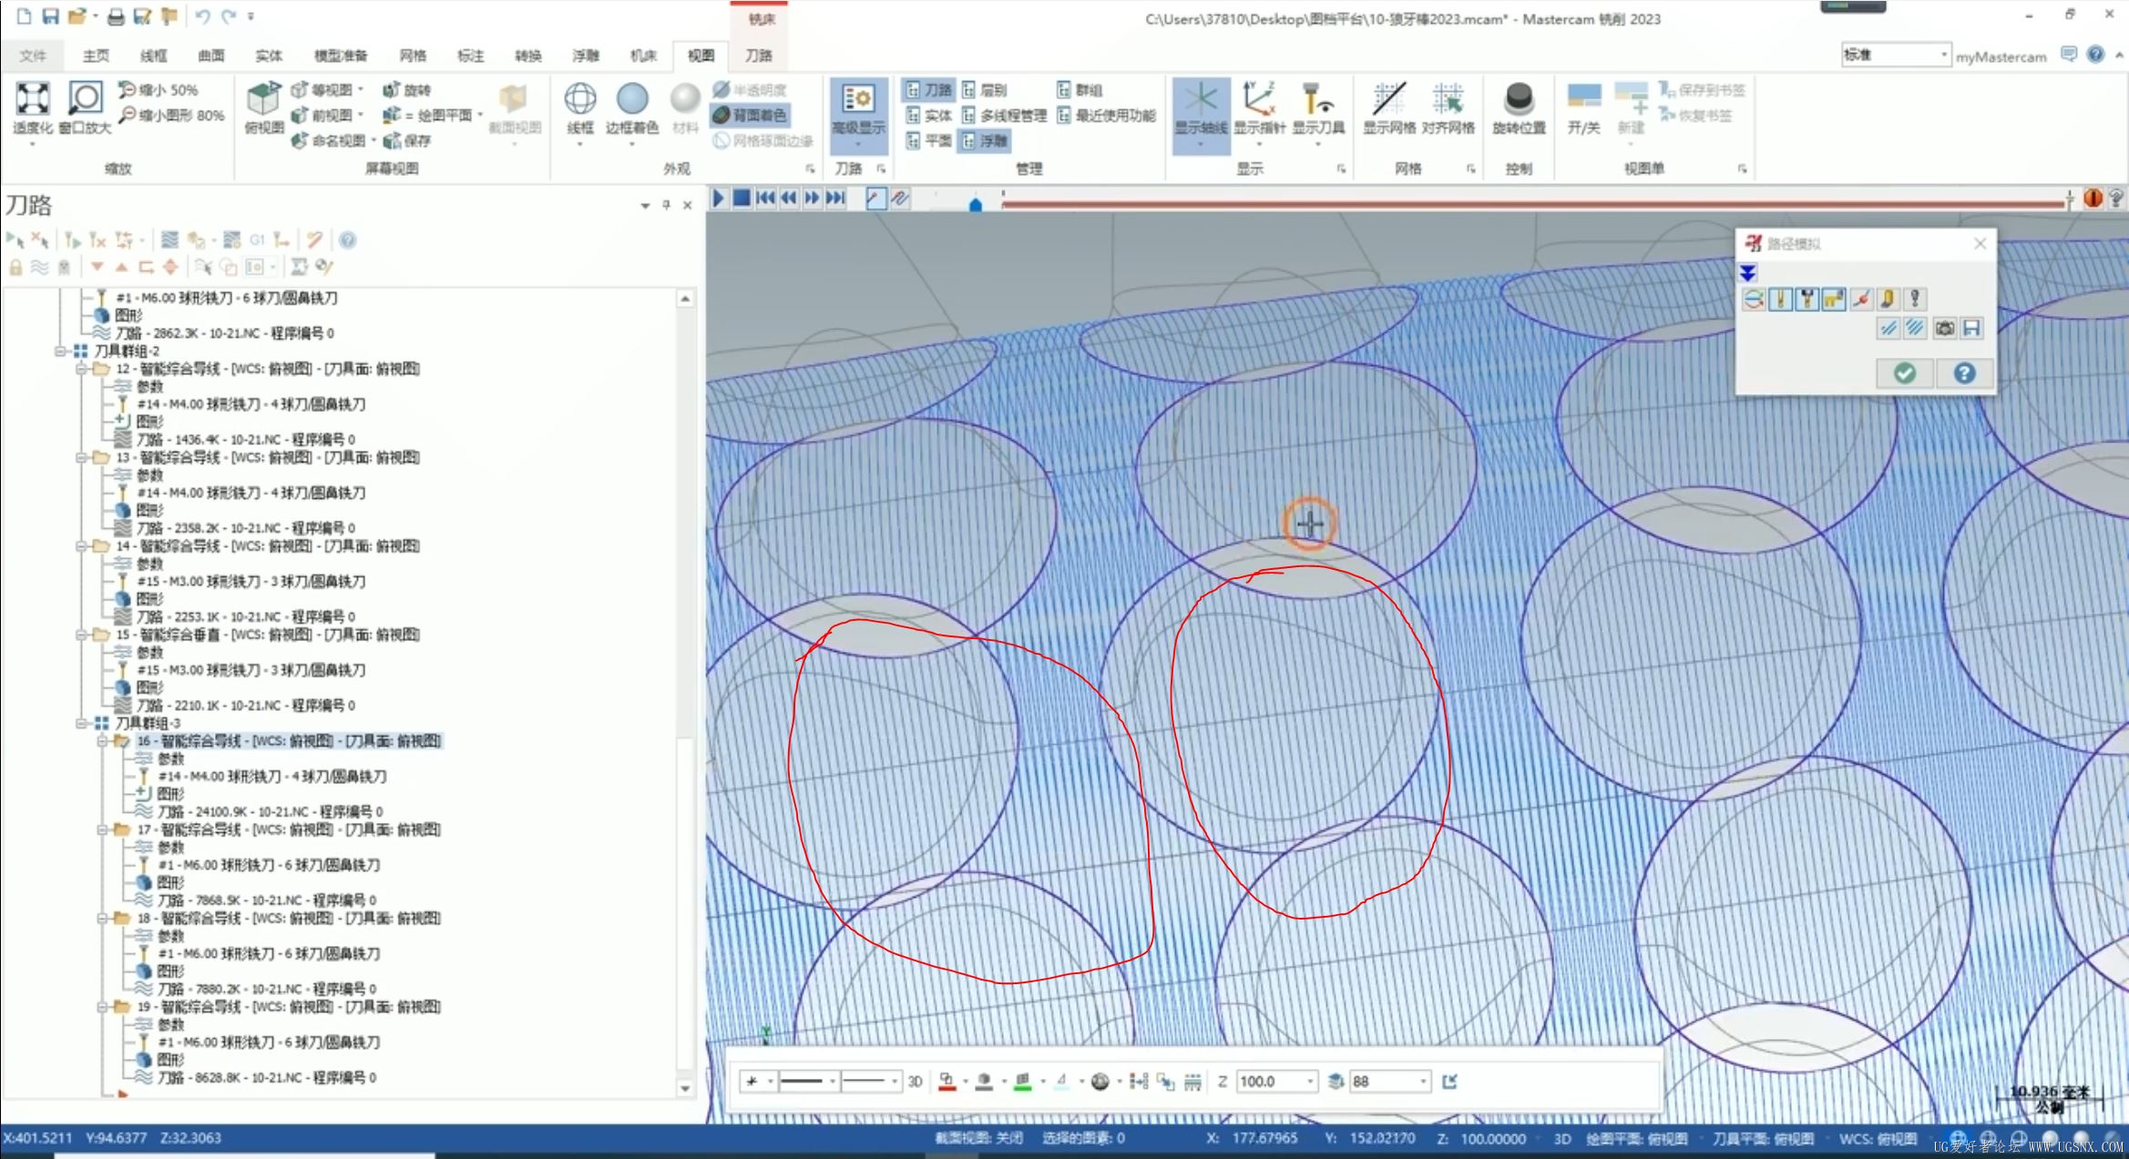Click 缩小图形 80% button
The height and width of the screenshot is (1159, 2129).
[172, 115]
